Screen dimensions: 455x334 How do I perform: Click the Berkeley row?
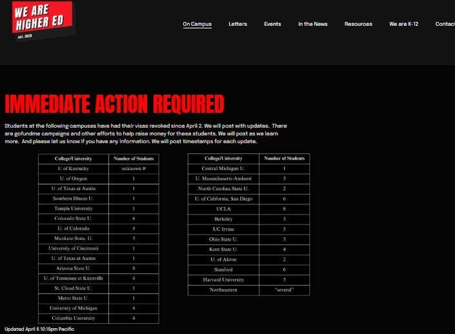pyautogui.click(x=248, y=219)
